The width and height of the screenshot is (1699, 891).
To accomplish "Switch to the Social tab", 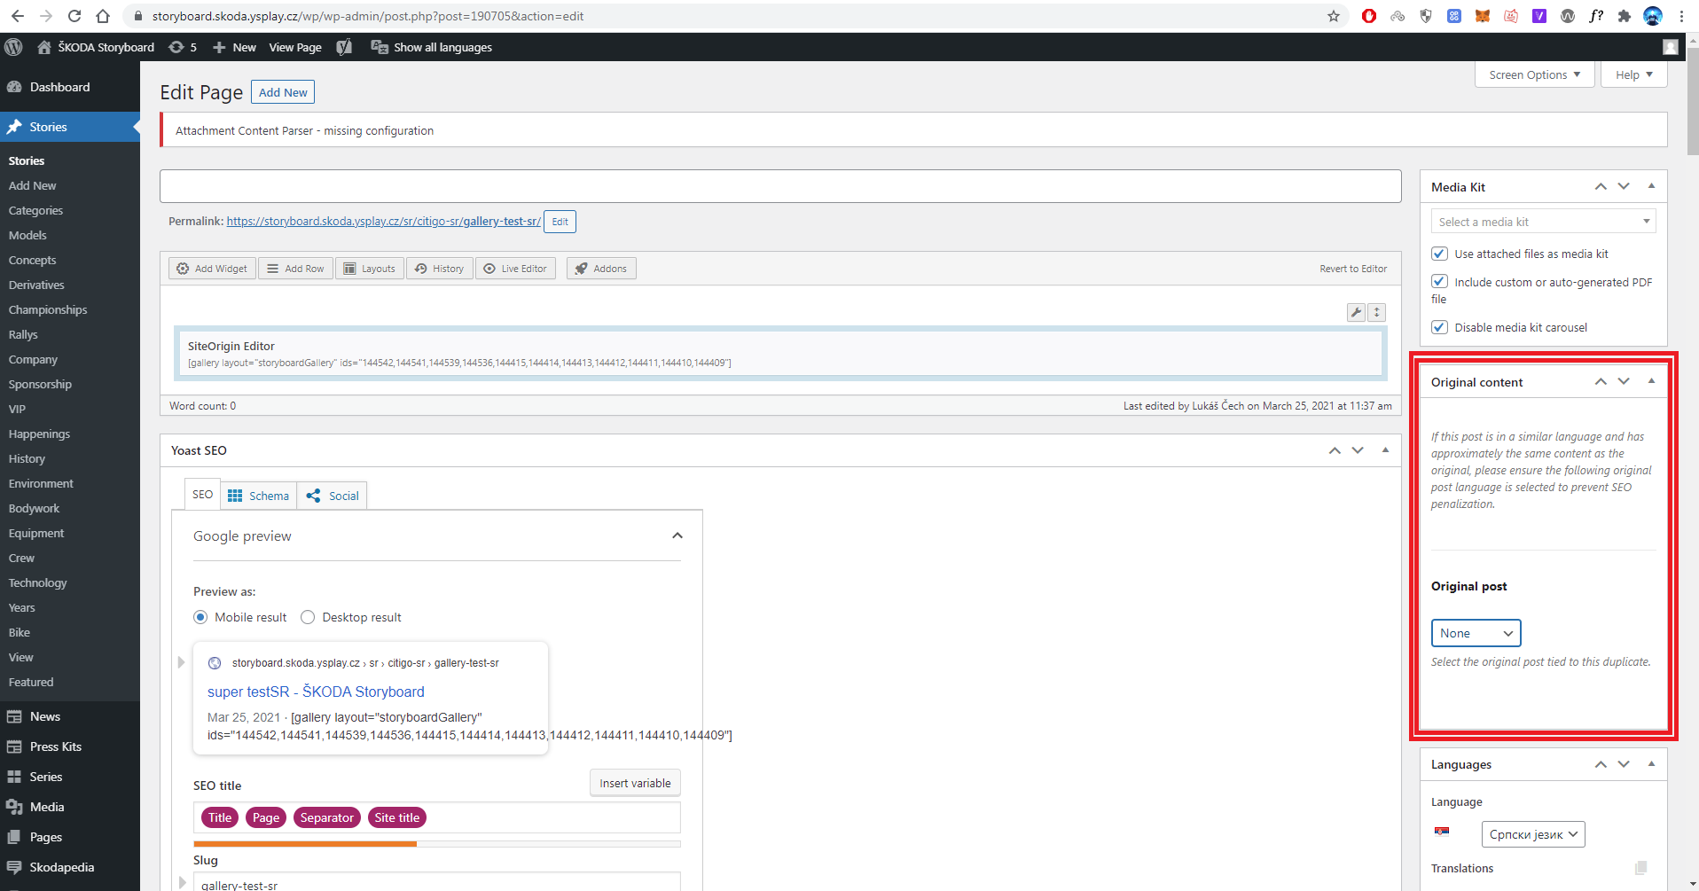I will (333, 496).
